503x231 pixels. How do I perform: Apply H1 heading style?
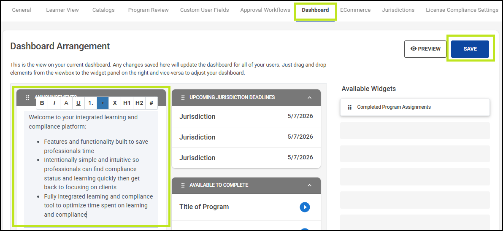point(127,103)
